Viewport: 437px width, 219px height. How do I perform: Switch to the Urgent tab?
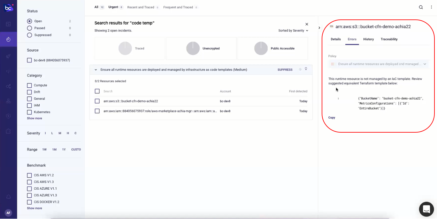click(116, 7)
